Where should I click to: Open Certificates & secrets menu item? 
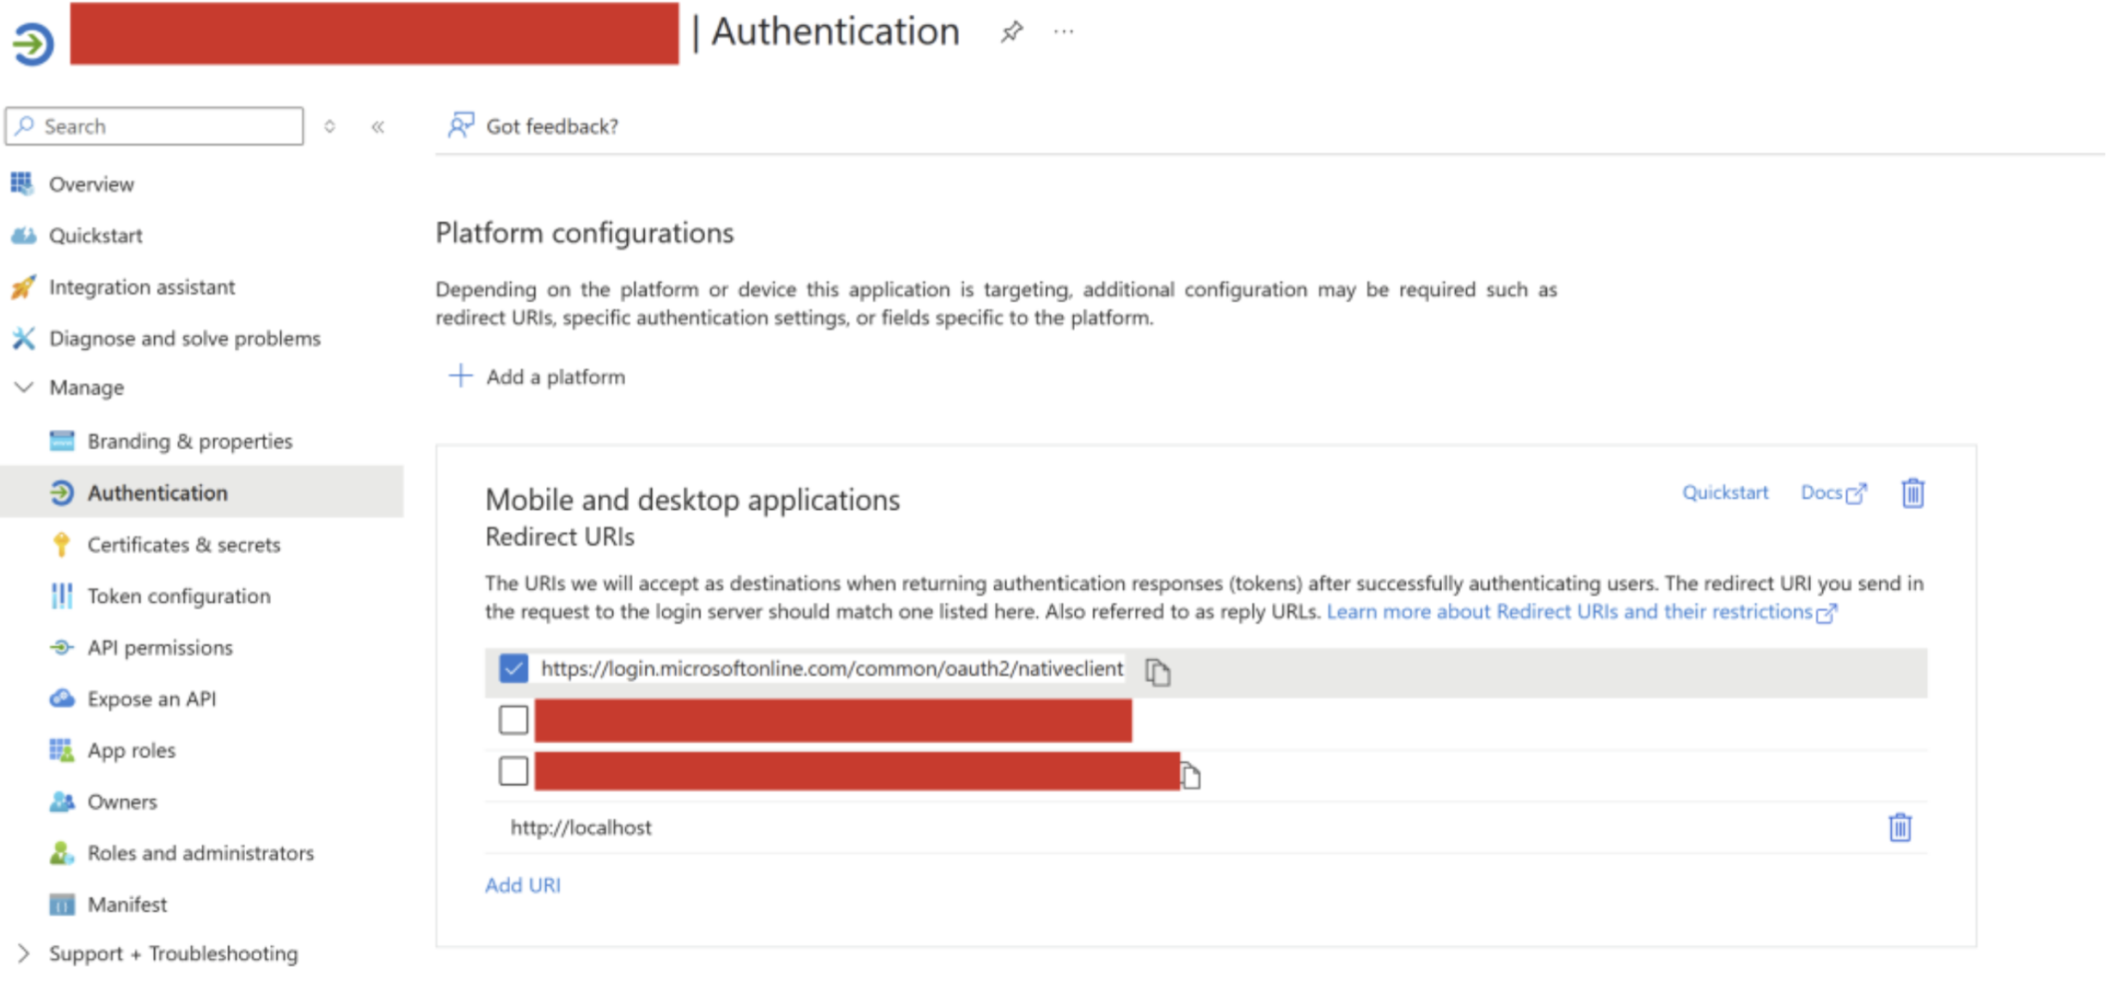coord(183,544)
